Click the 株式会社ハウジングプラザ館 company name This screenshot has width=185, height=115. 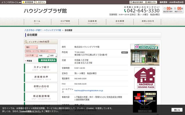click(87, 47)
